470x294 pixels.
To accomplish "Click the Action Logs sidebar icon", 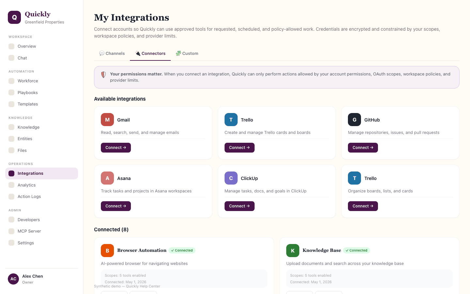I will point(11,197).
